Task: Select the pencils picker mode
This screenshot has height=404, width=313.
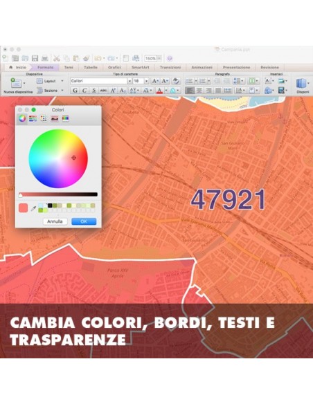Action: tap(66, 118)
